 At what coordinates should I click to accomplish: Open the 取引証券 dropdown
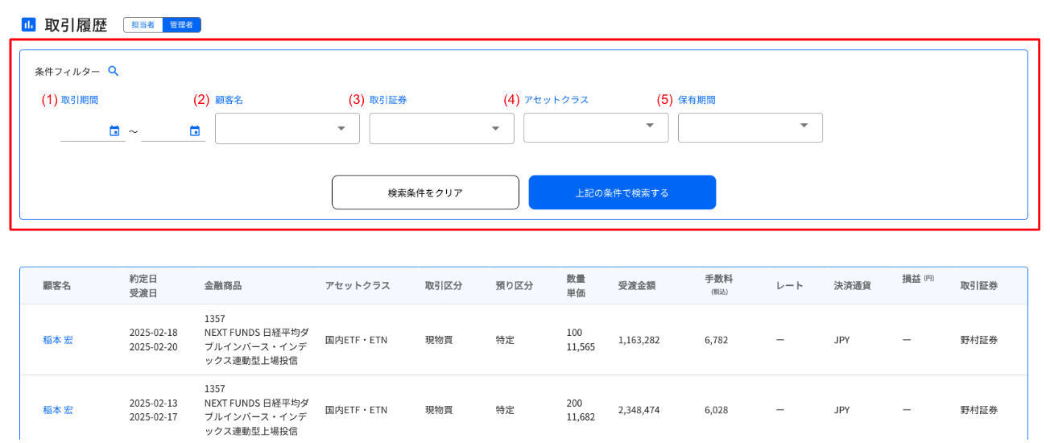[442, 128]
